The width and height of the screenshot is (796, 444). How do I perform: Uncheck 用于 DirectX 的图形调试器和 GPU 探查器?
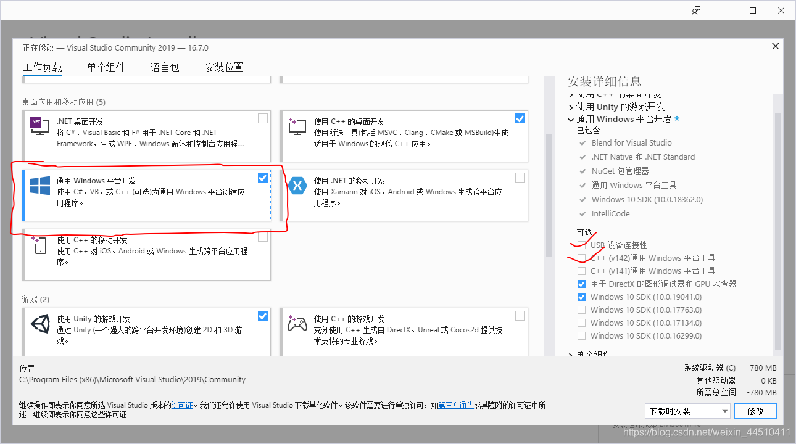[581, 284]
